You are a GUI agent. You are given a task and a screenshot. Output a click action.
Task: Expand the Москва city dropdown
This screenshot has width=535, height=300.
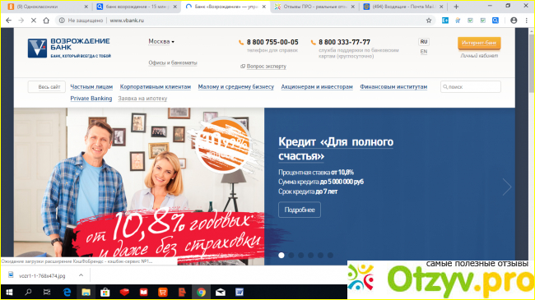pyautogui.click(x=161, y=42)
